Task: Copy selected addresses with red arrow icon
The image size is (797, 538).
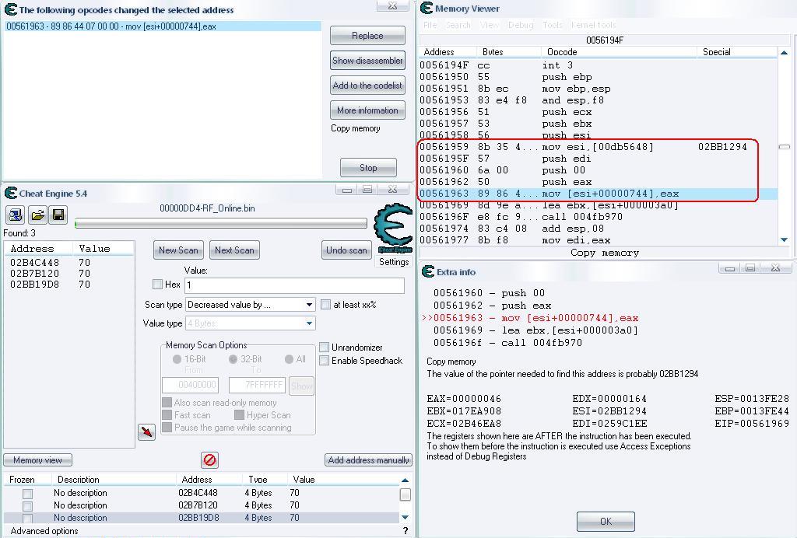Action: tap(147, 432)
